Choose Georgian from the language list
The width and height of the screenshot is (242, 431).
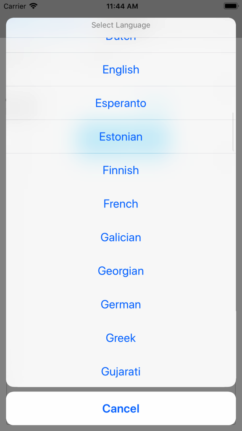[121, 271]
